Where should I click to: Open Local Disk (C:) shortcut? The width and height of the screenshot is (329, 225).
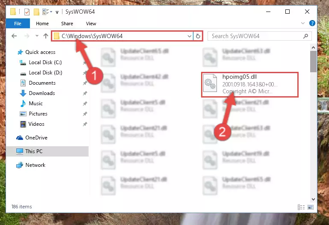tap(45, 62)
